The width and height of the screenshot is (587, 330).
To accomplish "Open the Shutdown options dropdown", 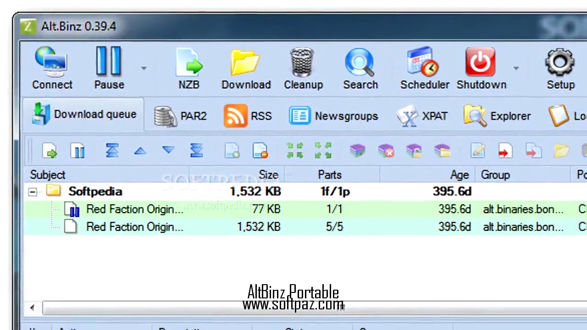I will tap(516, 67).
